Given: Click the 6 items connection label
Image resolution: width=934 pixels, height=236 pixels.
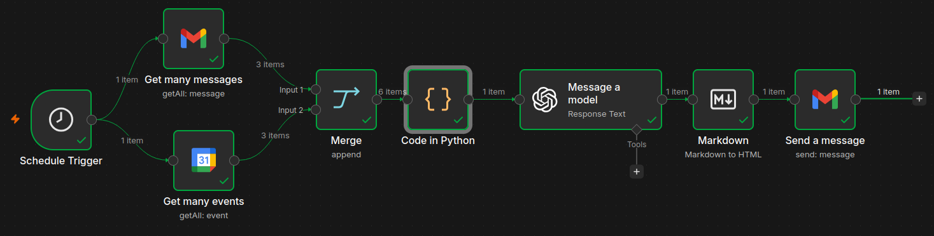Looking at the screenshot, I should [x=392, y=92].
